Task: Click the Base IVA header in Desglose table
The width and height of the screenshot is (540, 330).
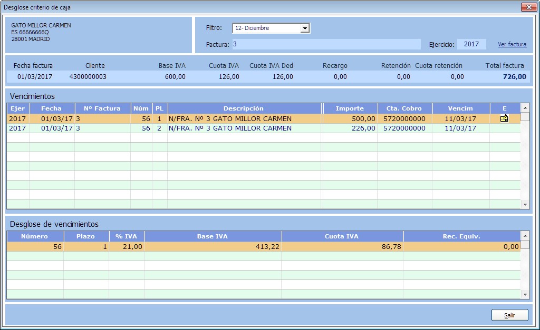Action: click(213, 236)
